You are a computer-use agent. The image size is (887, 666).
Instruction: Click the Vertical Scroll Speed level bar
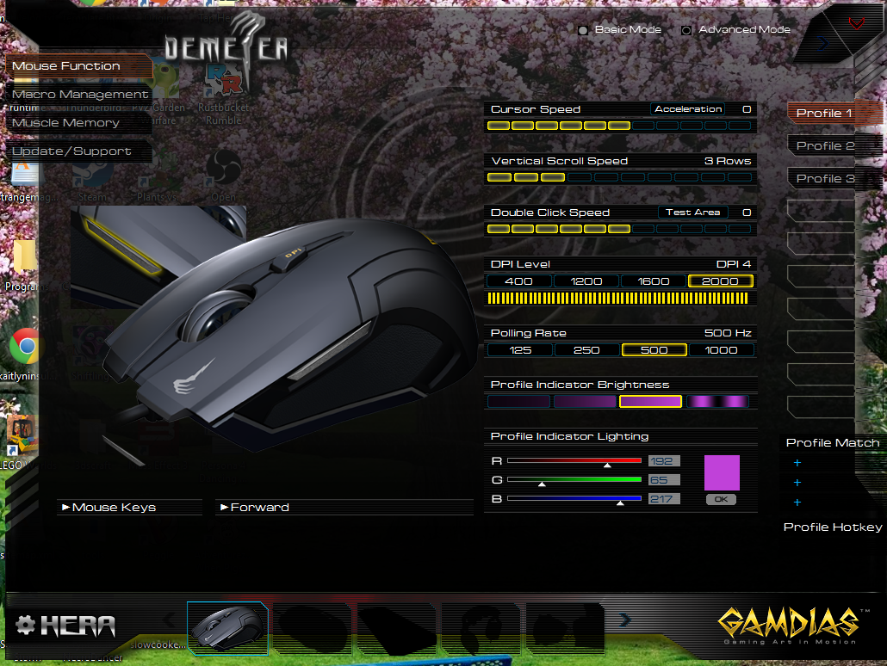(x=619, y=177)
